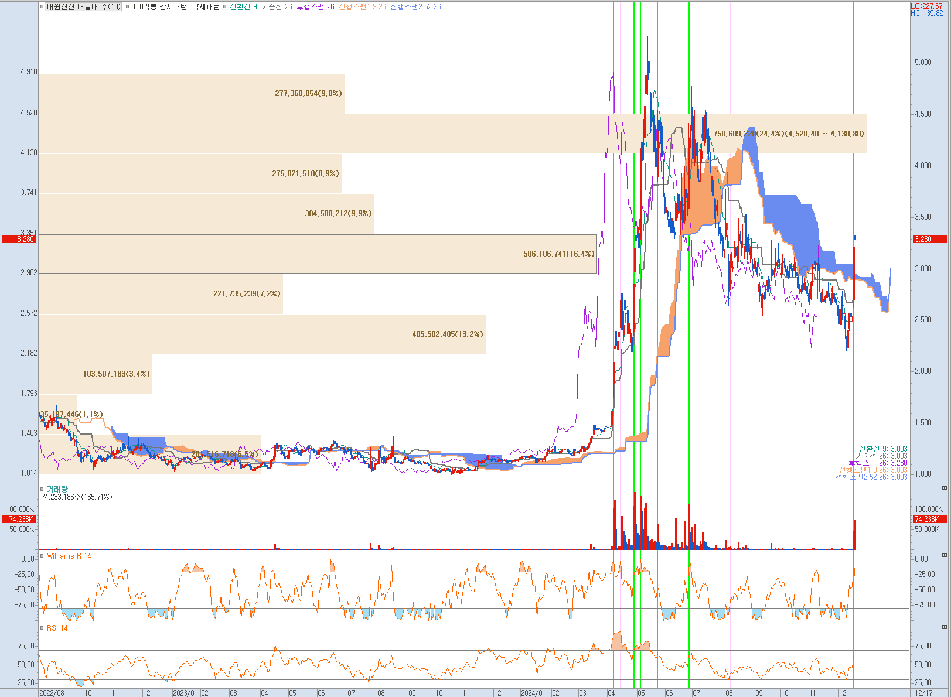This screenshot has height=697, width=951.
Task: Select the 거래량 panel title
Action: pyautogui.click(x=57, y=489)
